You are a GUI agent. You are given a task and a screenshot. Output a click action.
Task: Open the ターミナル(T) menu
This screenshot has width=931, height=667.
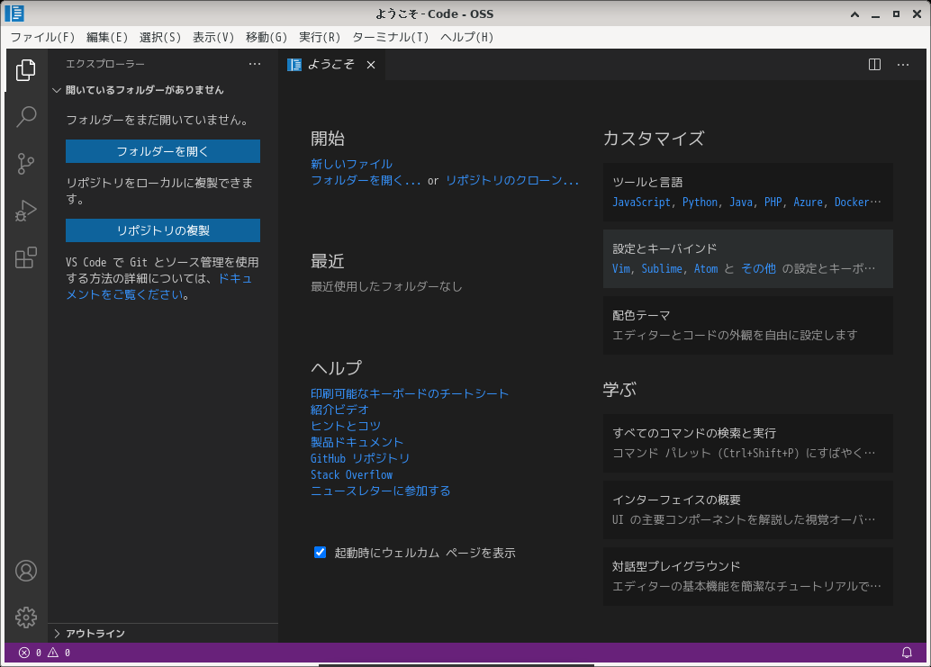point(390,38)
